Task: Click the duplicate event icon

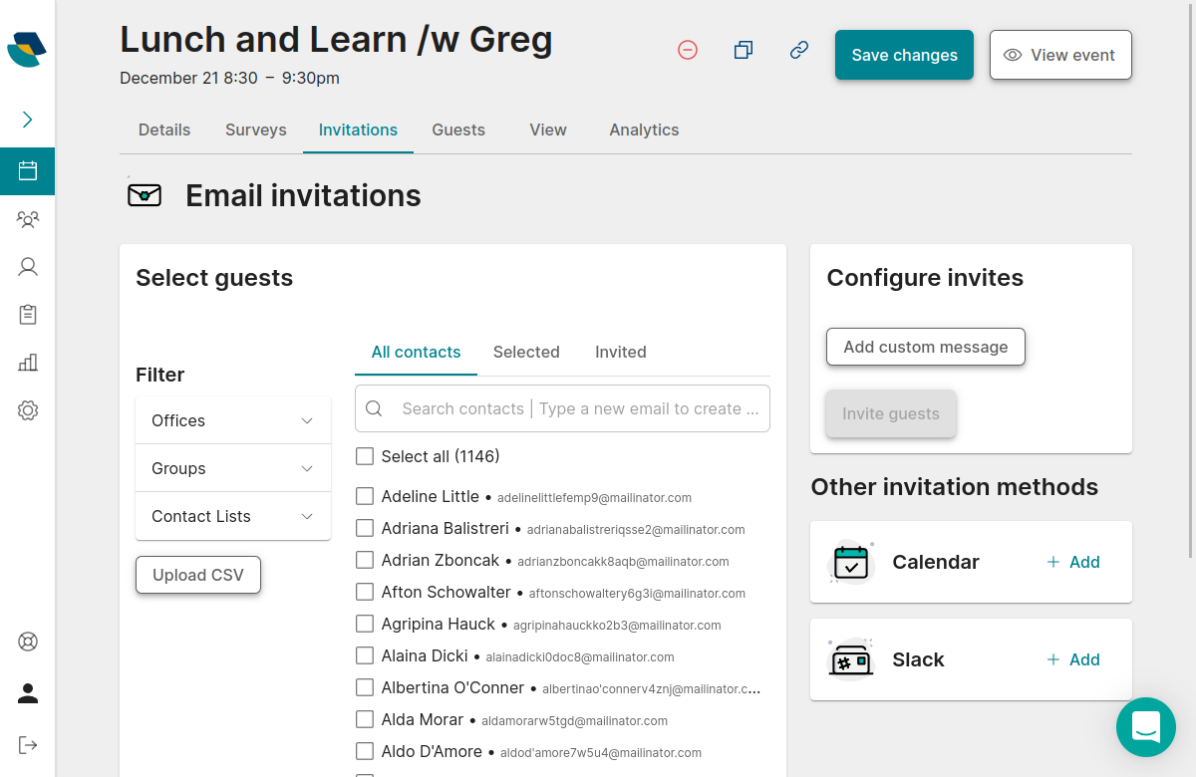Action: 744,50
